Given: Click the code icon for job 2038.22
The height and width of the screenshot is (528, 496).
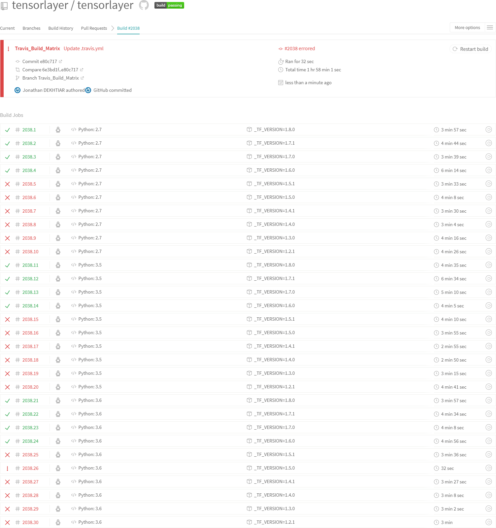Looking at the screenshot, I should point(74,414).
